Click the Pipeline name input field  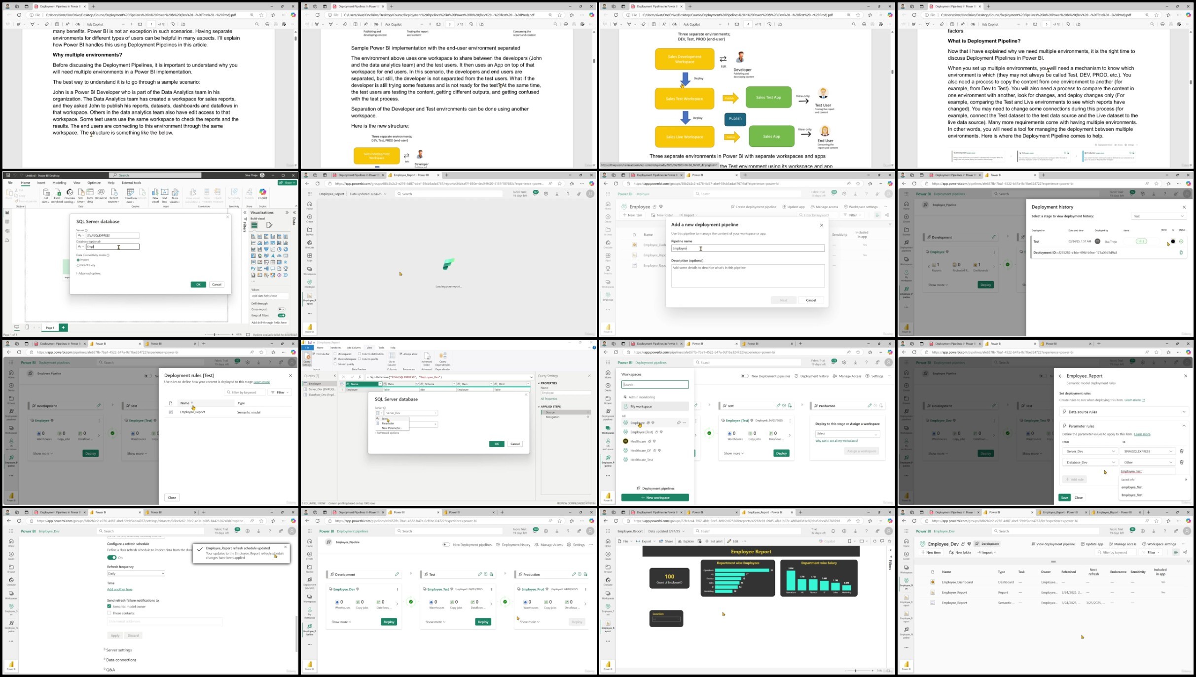(x=748, y=249)
